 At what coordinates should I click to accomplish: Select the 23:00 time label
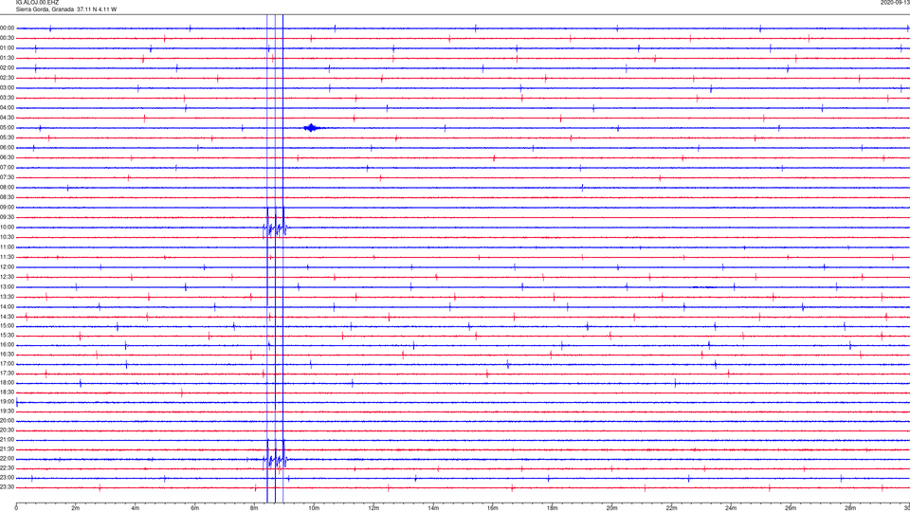8,478
